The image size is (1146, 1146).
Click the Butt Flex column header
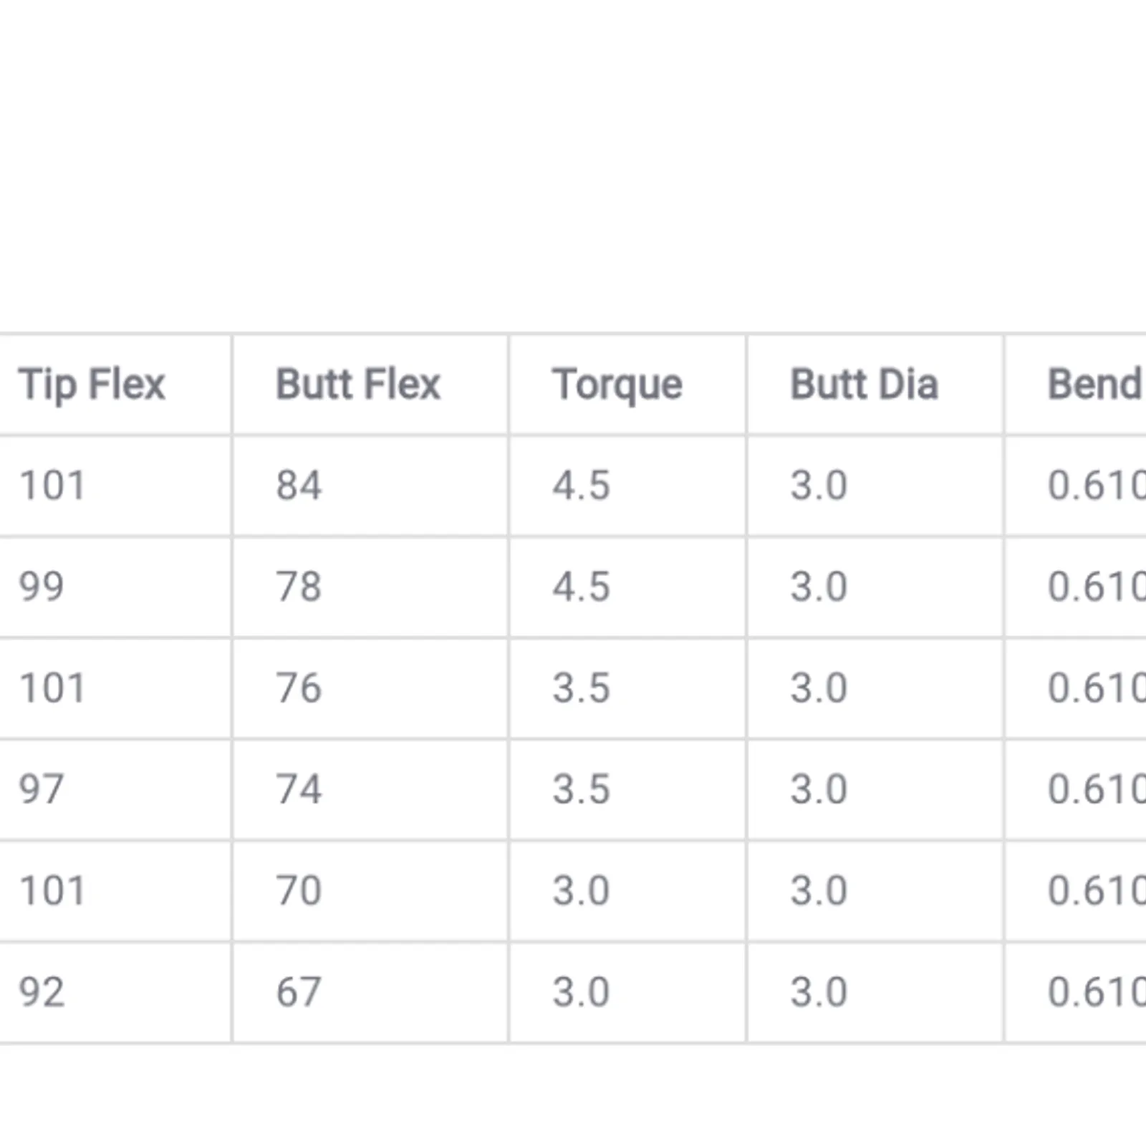pos(358,384)
